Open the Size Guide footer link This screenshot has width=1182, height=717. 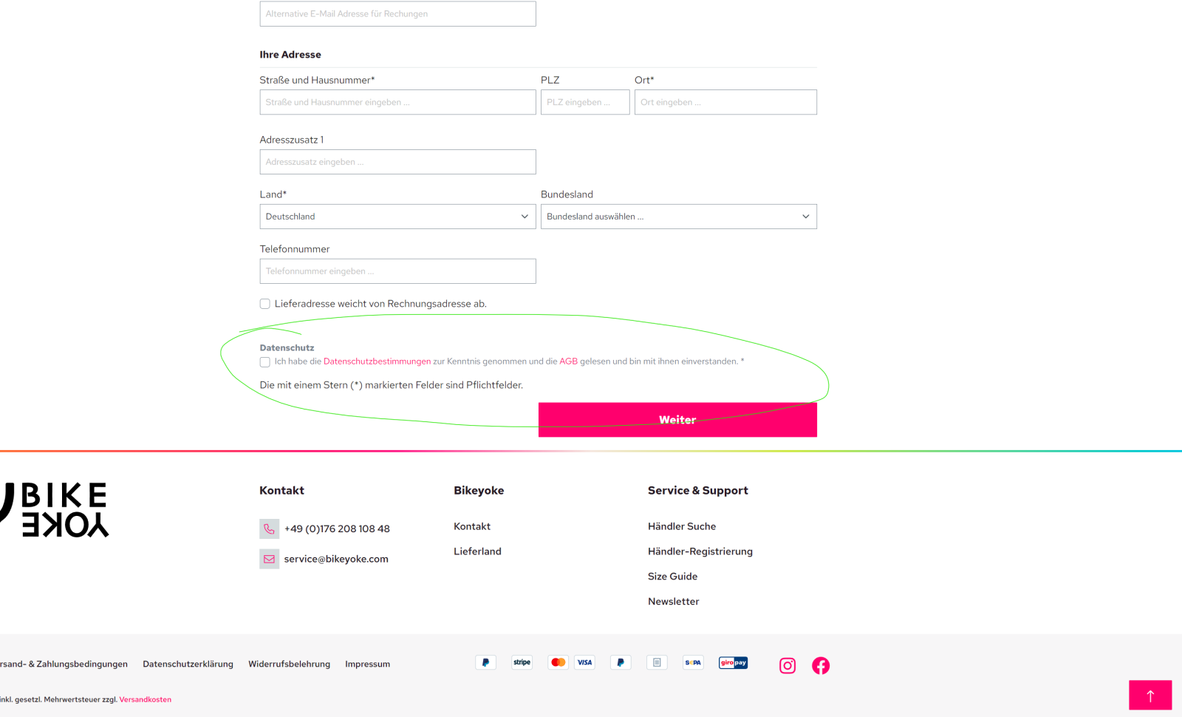click(672, 577)
